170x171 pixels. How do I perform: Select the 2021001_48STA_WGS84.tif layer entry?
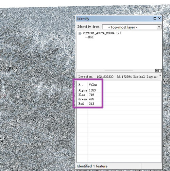pos(102,33)
